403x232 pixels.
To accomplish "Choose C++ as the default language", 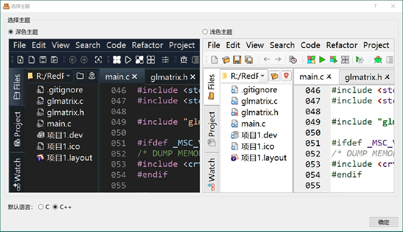I will pyautogui.click(x=55, y=207).
